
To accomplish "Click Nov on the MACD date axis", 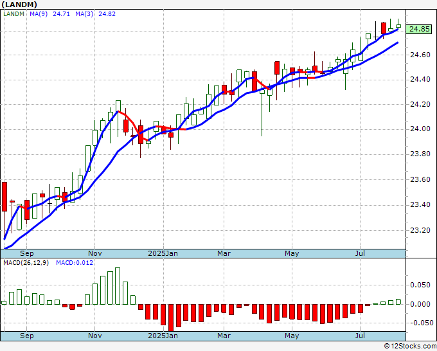I will [x=94, y=336].
